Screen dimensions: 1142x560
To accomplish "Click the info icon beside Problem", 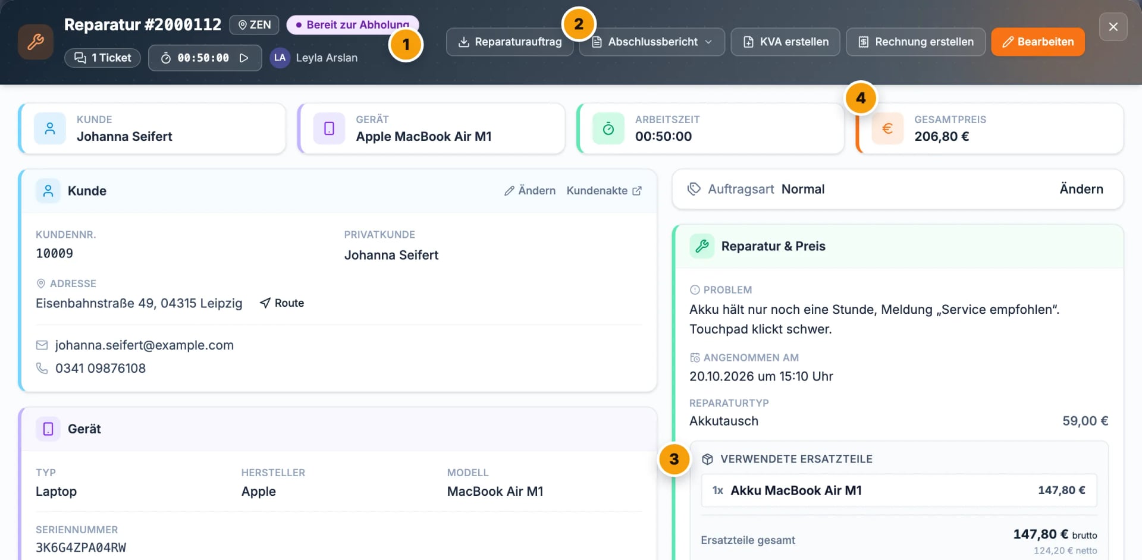I will pyautogui.click(x=695, y=290).
